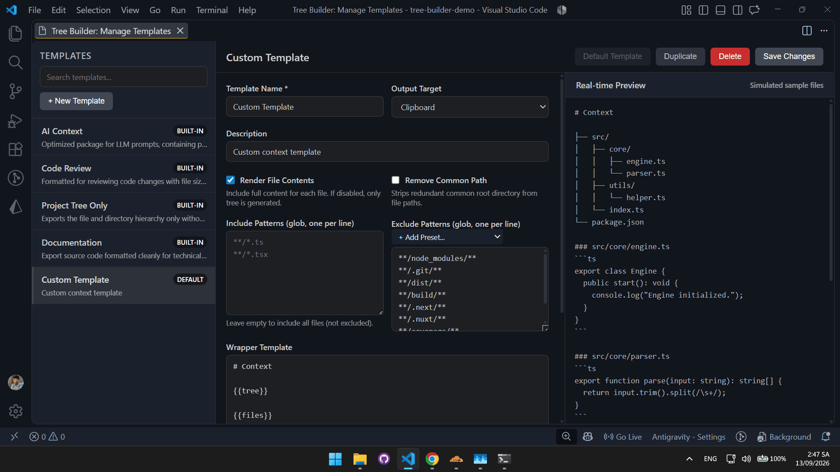Open notifications bell
The height and width of the screenshot is (472, 840).
point(826,437)
